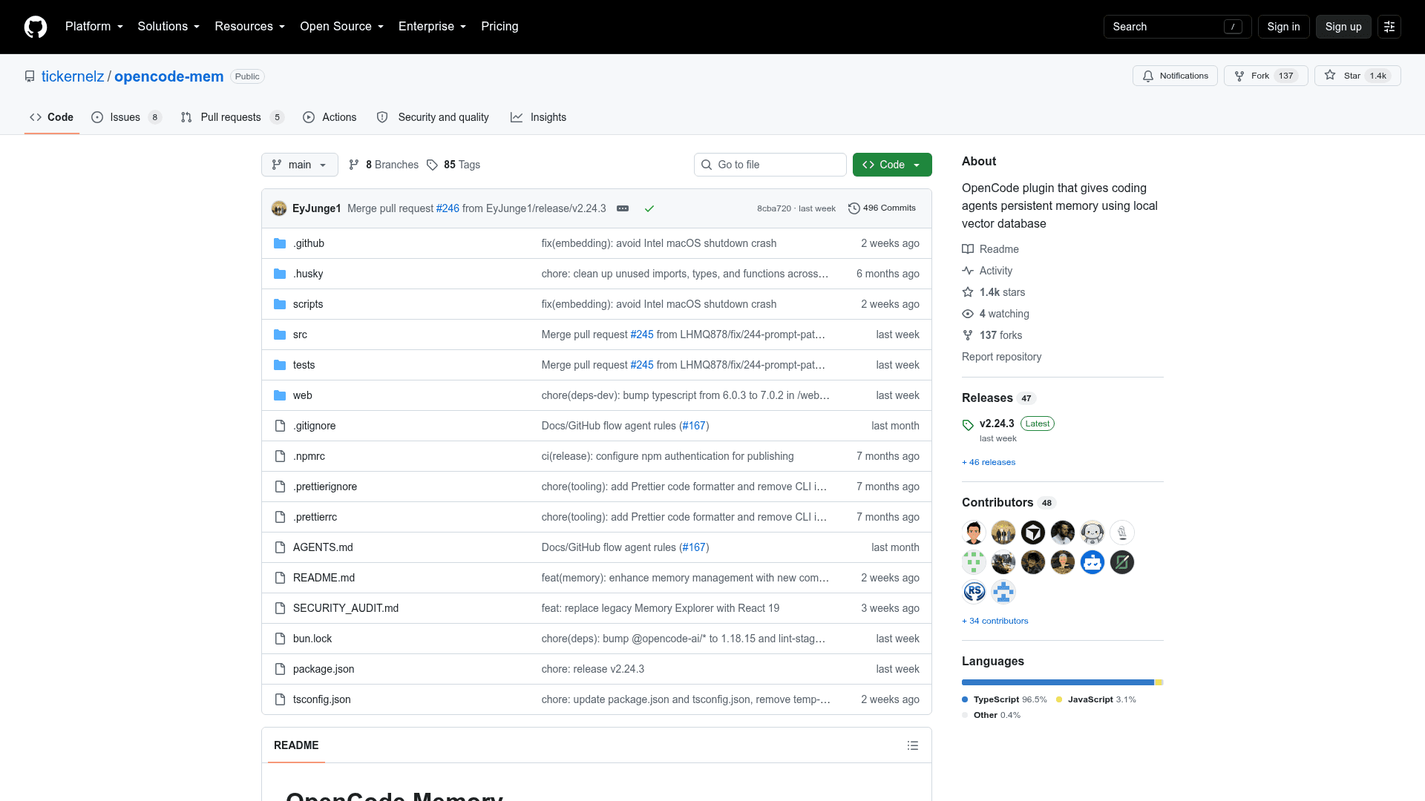This screenshot has width=1425, height=801.
Task: Click the Activity pulse icon
Action: click(968, 271)
